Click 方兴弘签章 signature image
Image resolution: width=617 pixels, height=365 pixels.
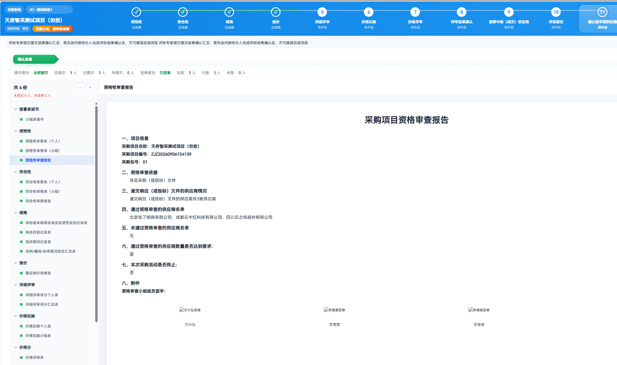pos(190,310)
